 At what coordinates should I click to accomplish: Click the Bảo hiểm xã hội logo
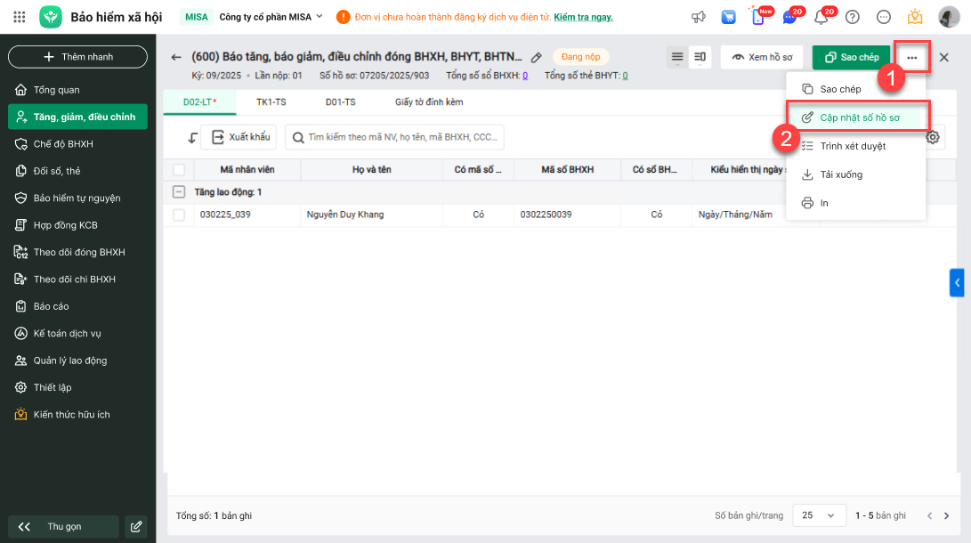[x=51, y=17]
